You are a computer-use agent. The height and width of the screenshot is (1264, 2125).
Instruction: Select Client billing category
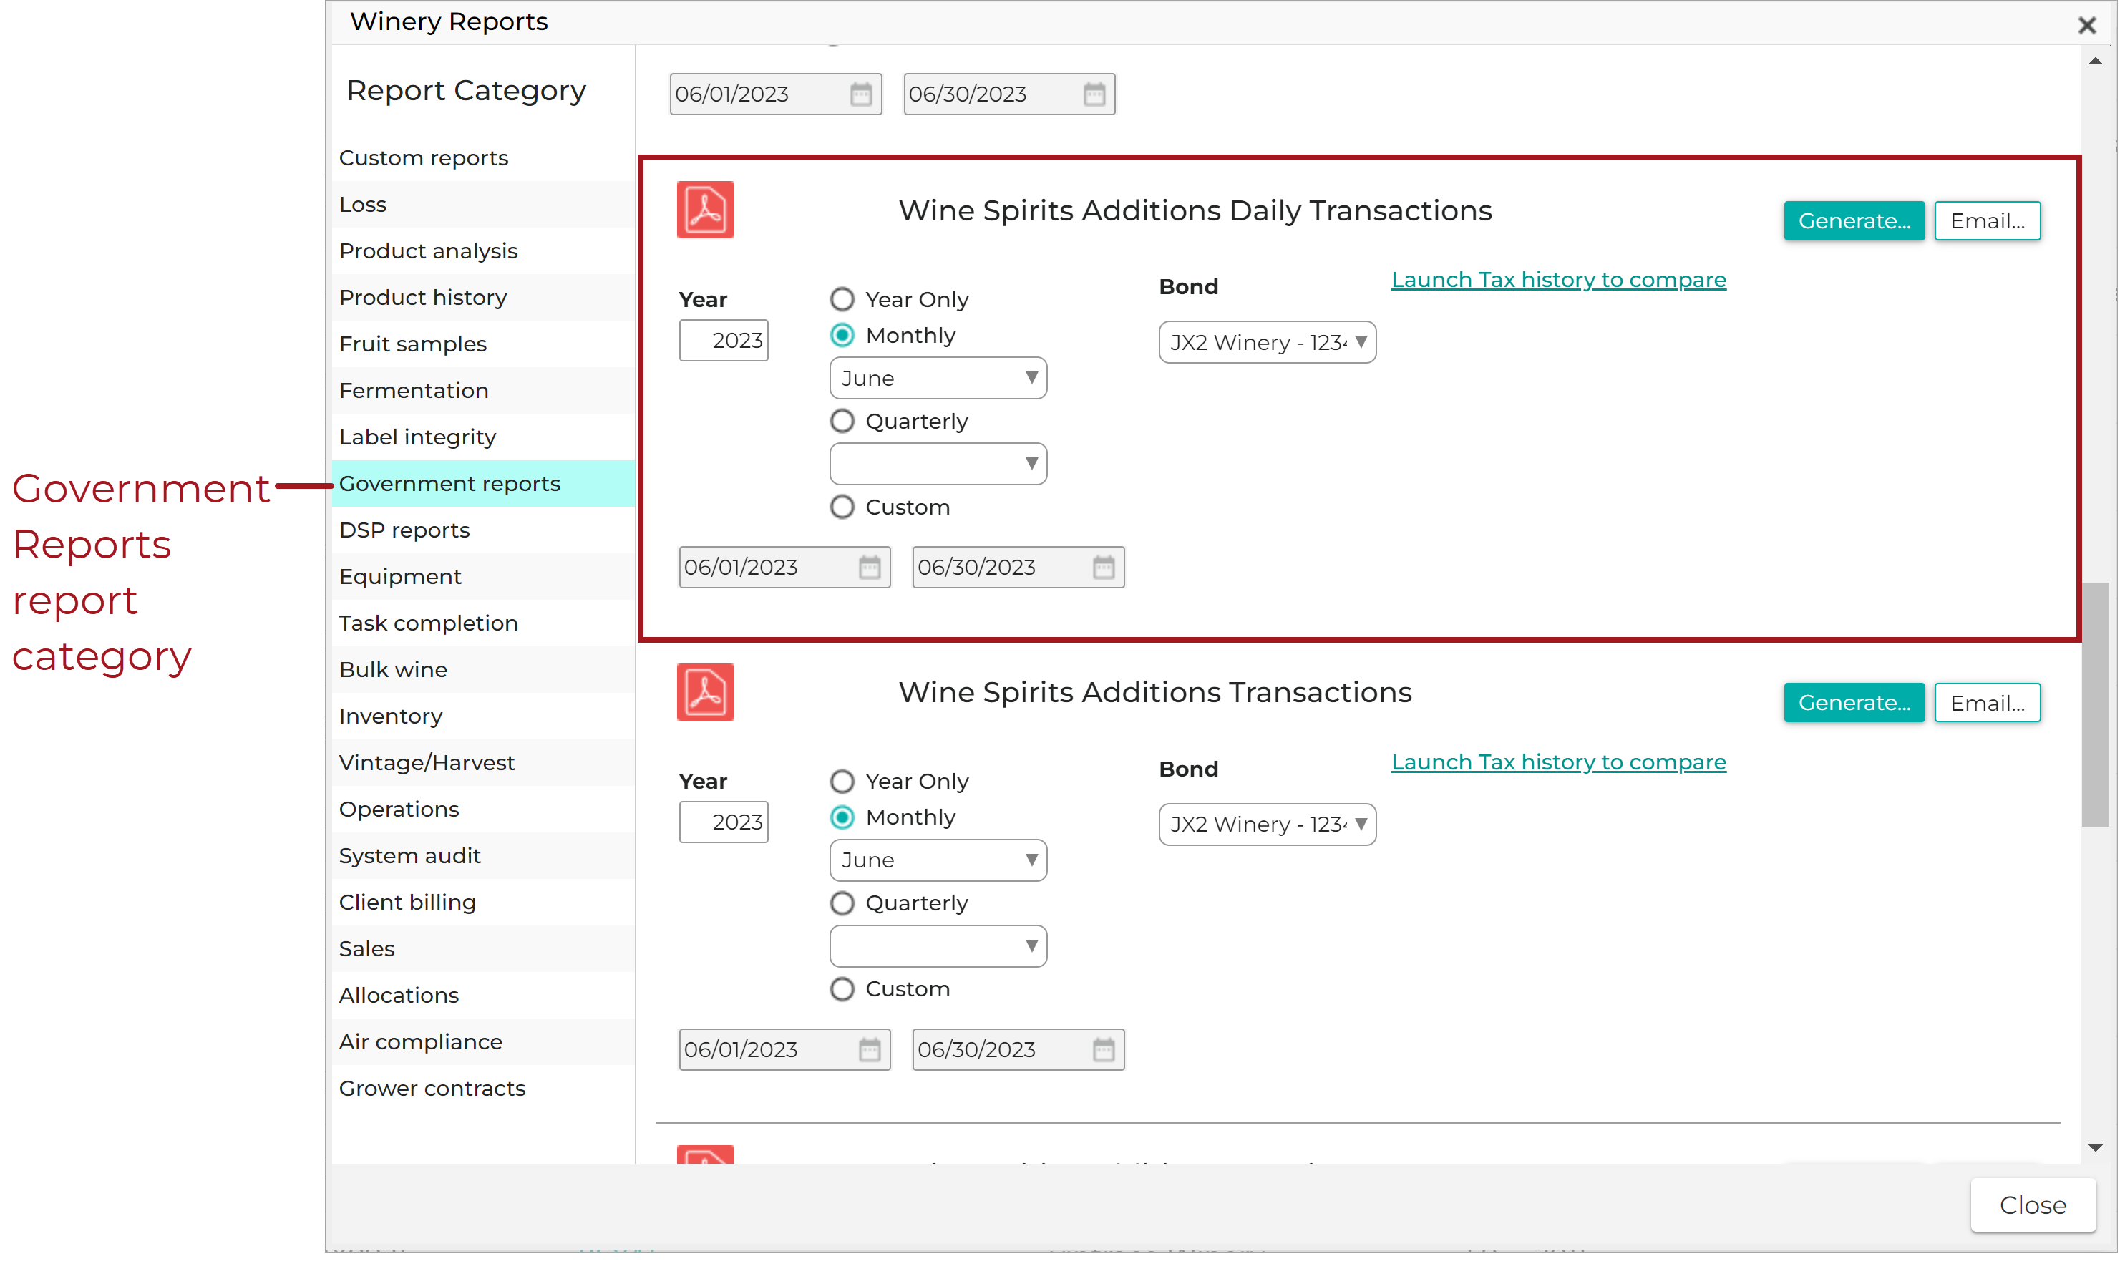[483, 902]
